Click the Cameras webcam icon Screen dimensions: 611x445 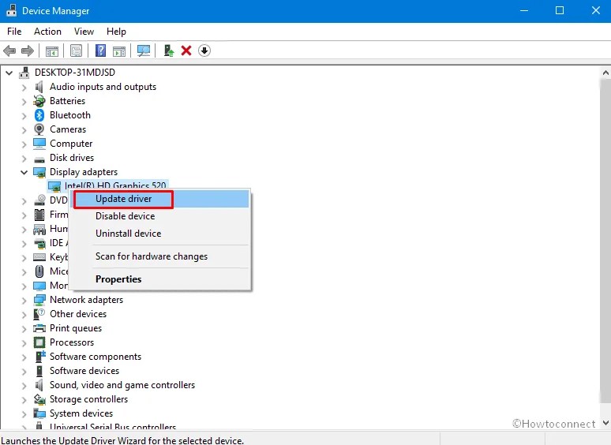click(x=39, y=129)
